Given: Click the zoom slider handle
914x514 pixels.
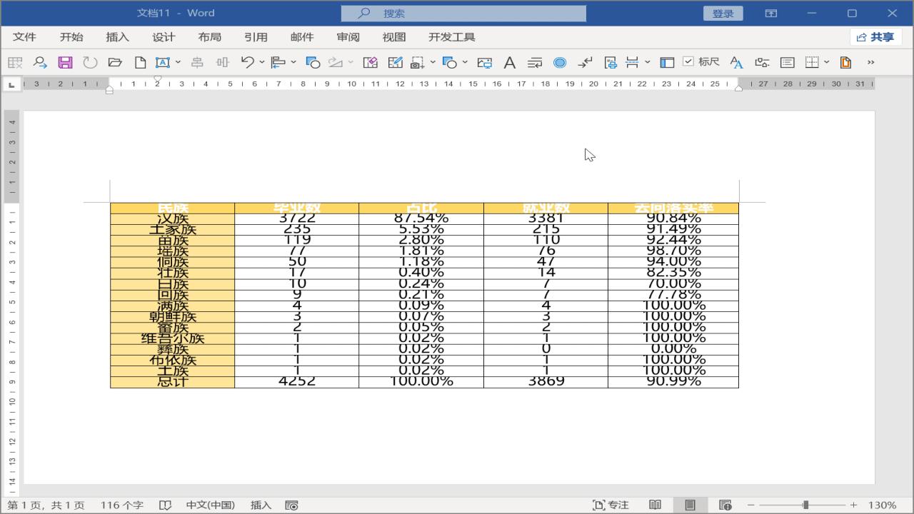Looking at the screenshot, I should pos(805,505).
